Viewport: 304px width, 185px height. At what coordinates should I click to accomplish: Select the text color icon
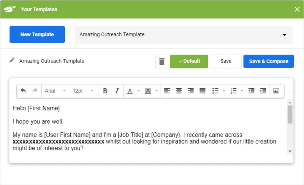point(130,91)
